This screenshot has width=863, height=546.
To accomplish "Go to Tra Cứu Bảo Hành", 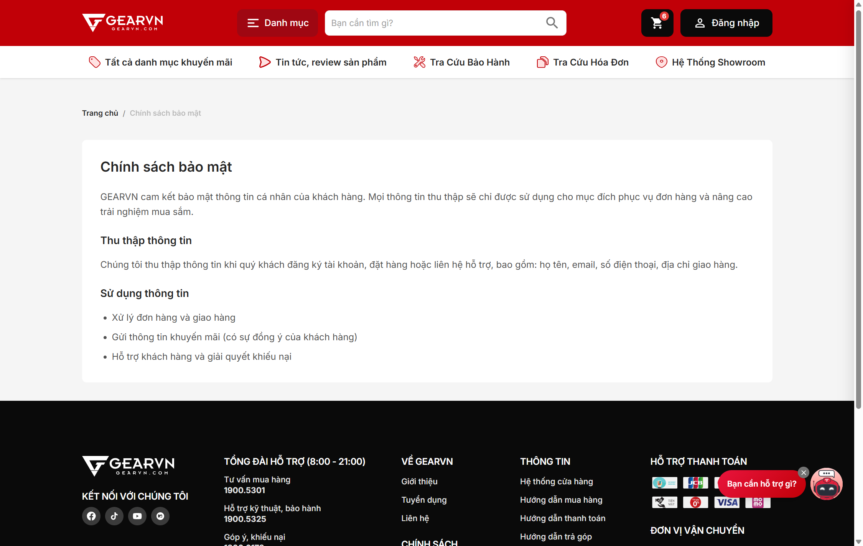I will 462,62.
